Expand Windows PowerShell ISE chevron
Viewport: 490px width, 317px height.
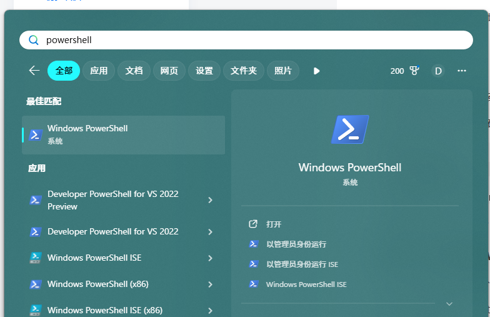tap(210, 258)
